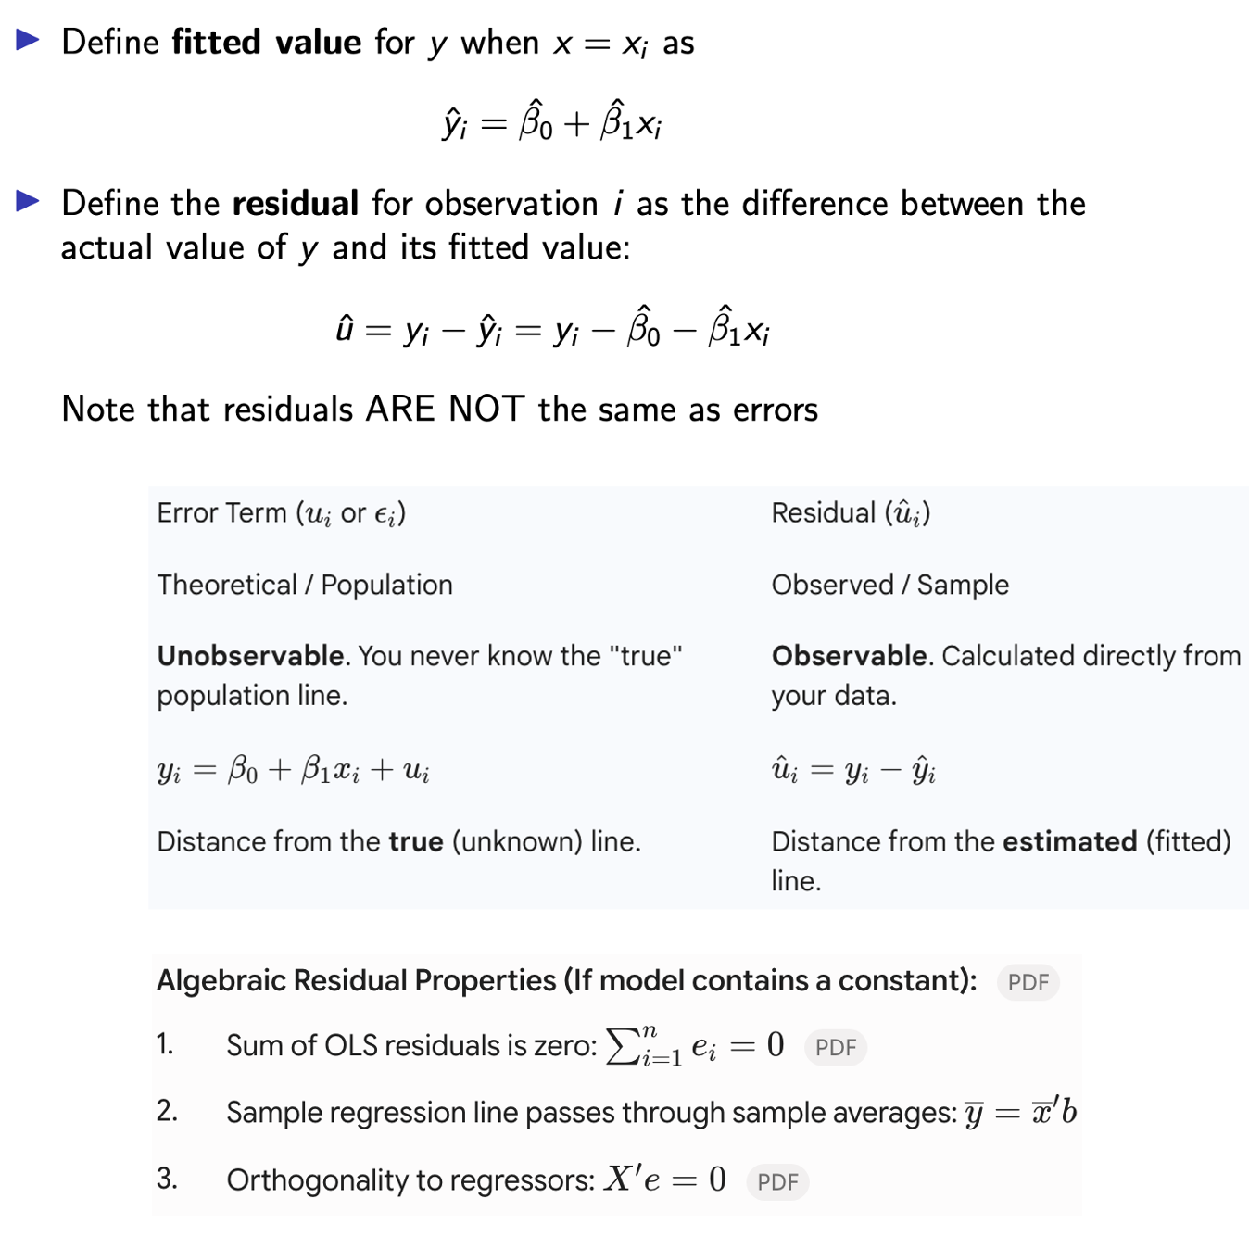Click the 'Observed / Sample' table cell
Viewport: 1249px width, 1236px height.
889,585
